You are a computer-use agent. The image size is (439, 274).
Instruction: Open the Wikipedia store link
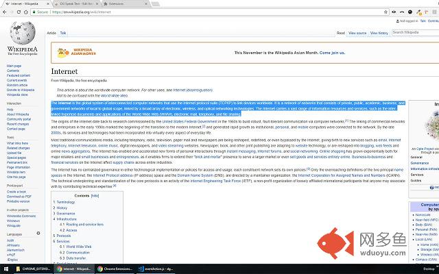(17, 95)
